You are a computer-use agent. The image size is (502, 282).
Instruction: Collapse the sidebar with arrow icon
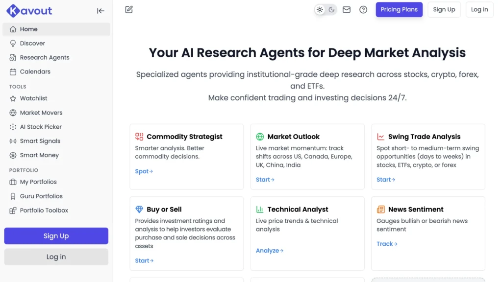(x=100, y=11)
